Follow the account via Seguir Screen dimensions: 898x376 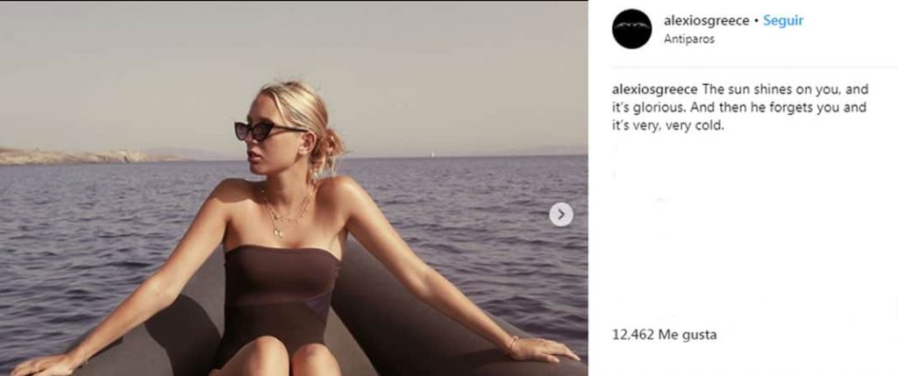point(783,21)
